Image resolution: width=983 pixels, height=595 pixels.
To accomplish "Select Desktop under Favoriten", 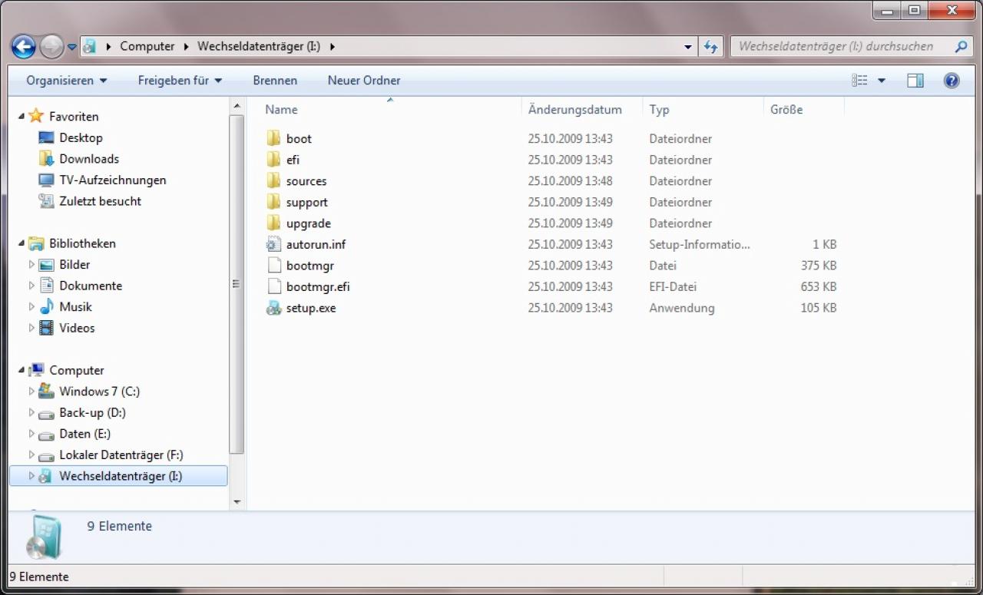I will click(x=81, y=138).
